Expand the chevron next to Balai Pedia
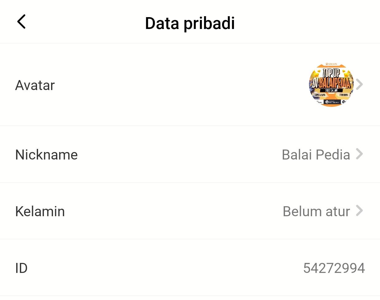This screenshot has height=300, width=380. tap(359, 154)
